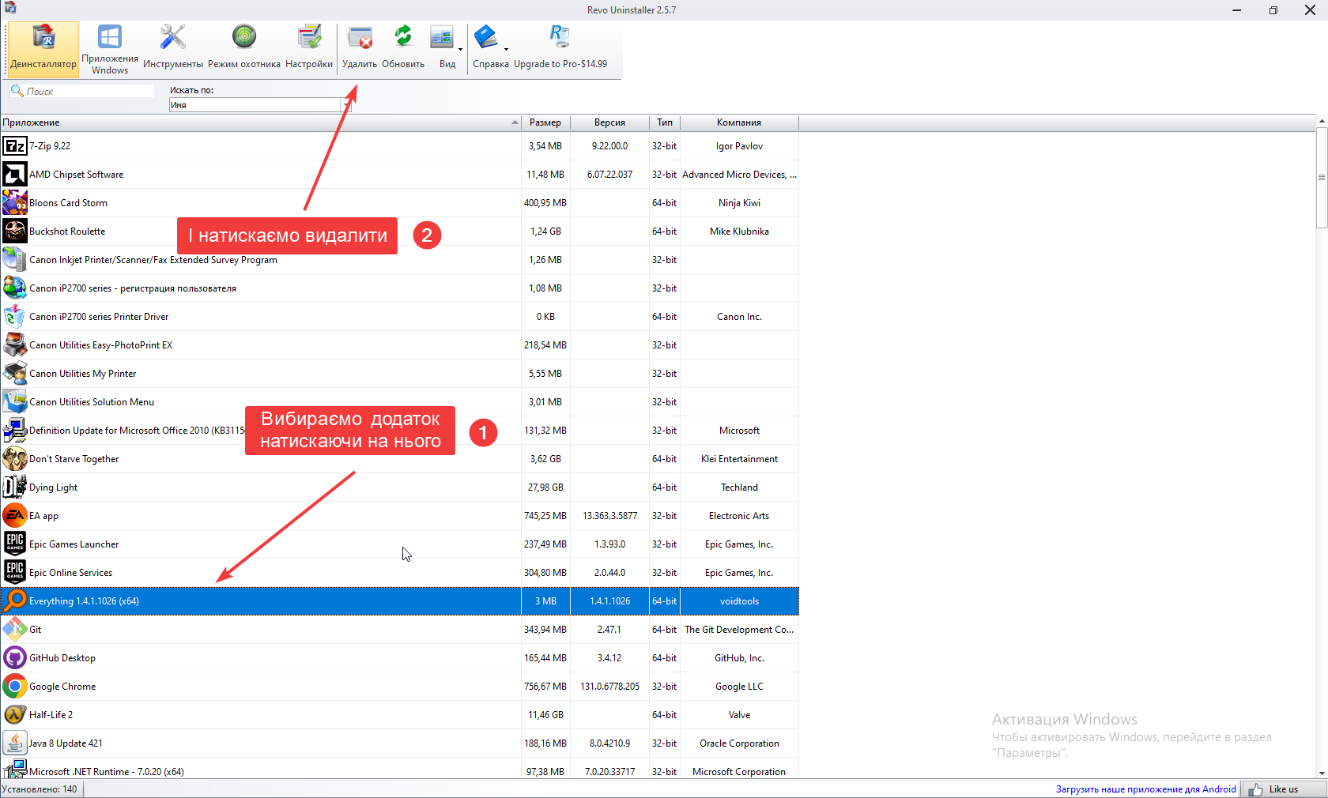Open the Вид view options
The width and height of the screenshot is (1328, 798).
(x=443, y=48)
